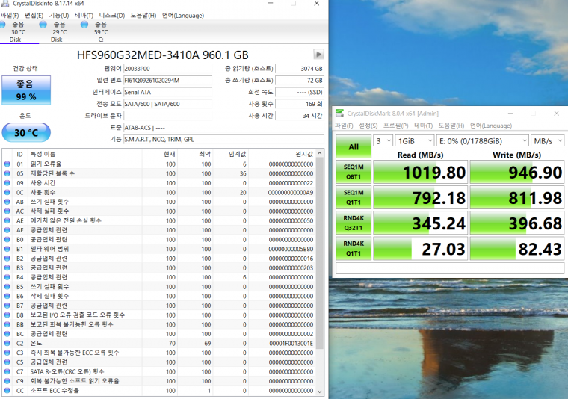Click the status dot for attribute 01 읽기 오류율

[x=7, y=164]
